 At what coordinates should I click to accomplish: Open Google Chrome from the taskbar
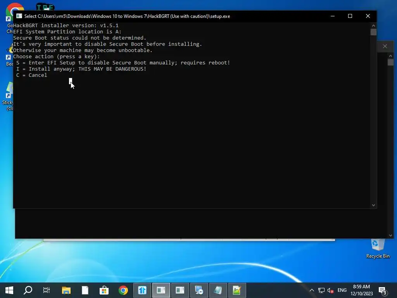pyautogui.click(x=123, y=290)
